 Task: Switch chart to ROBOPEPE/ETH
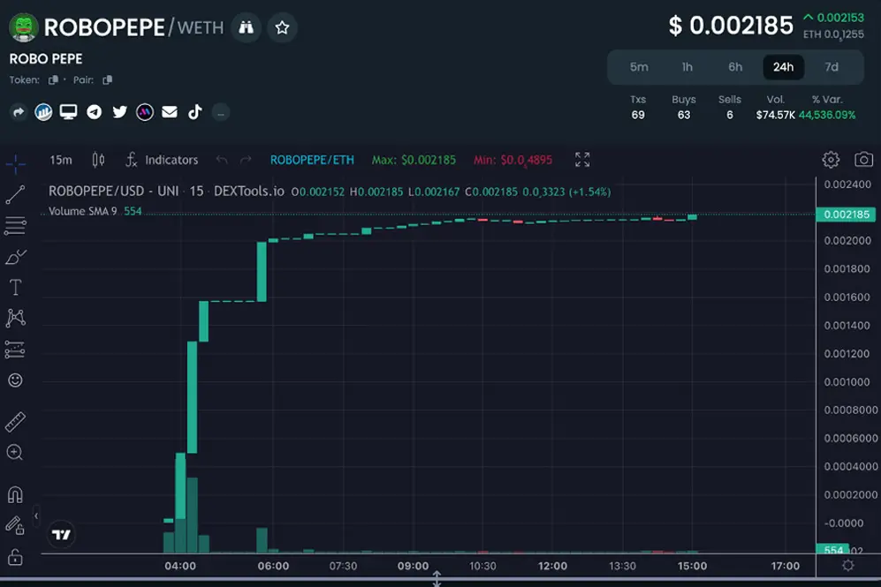(313, 160)
